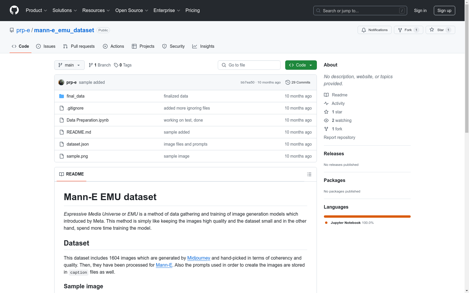Click the README outline list icon
Screen dimensions: 469x293
click(309, 174)
